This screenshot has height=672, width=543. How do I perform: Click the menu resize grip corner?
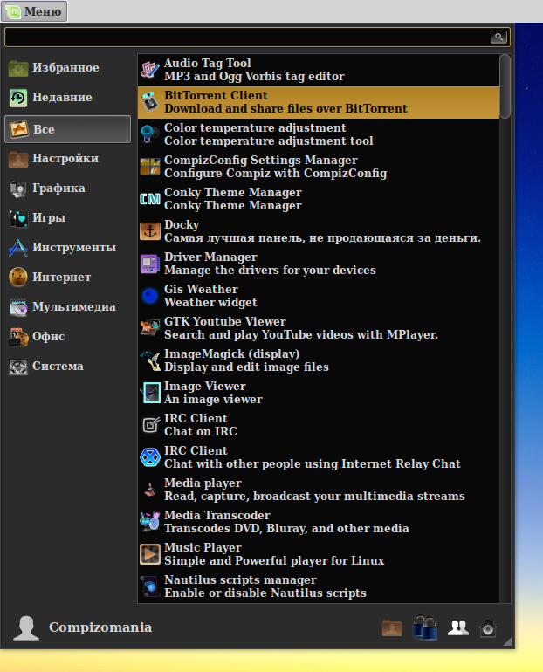pos(507,641)
